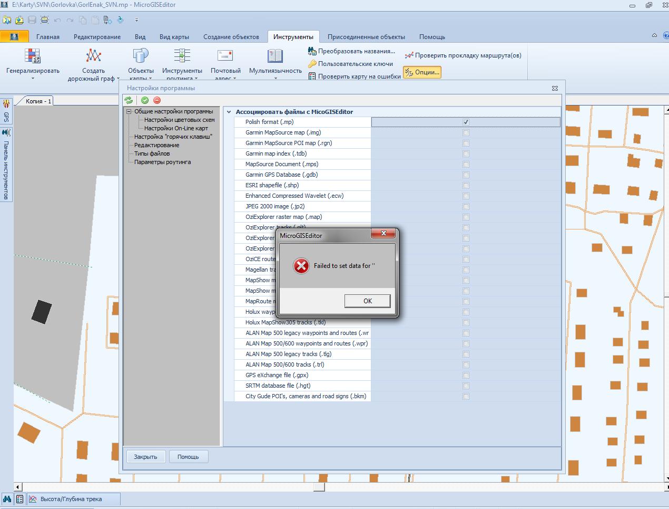Select Параметры роутинга in settings tree
This screenshot has height=509, width=669.
(x=162, y=162)
